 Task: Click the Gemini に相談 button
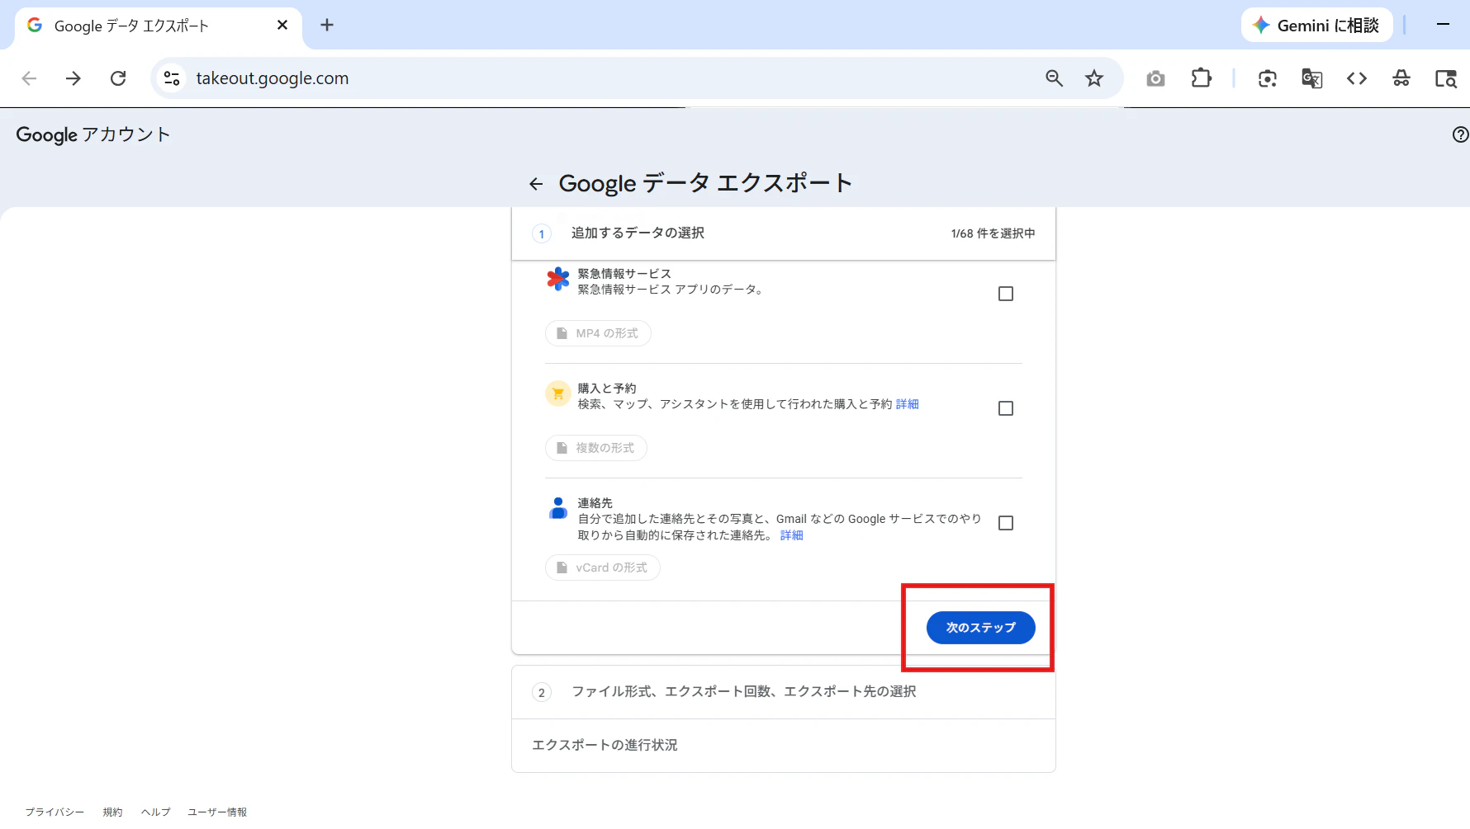(x=1316, y=26)
